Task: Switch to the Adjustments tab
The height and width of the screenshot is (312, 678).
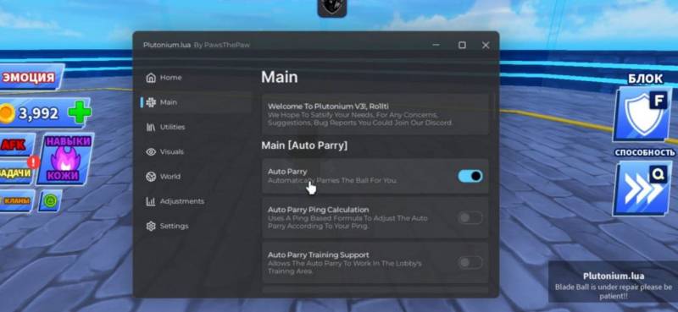Action: [197, 201]
